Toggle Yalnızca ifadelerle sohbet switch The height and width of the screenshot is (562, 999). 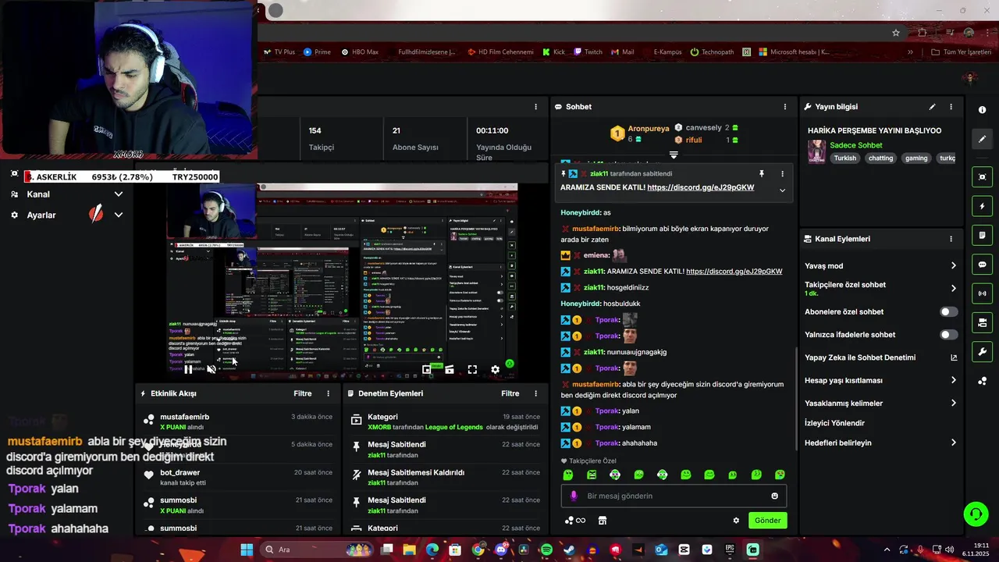[948, 335]
